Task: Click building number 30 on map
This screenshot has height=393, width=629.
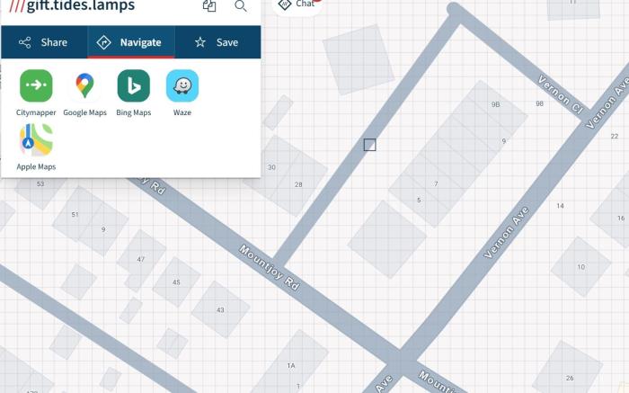Action: [x=272, y=167]
